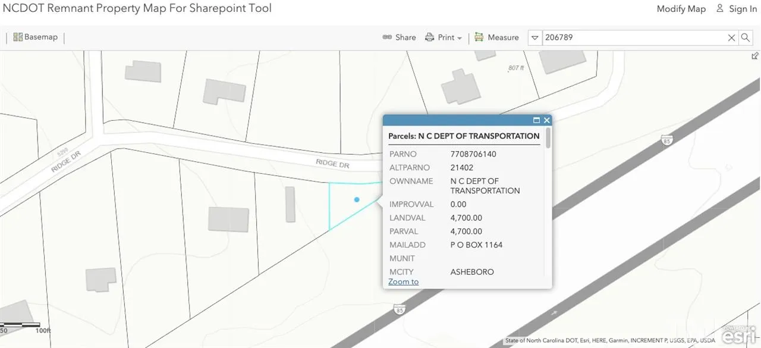Maximize the parcel popup window

536,120
